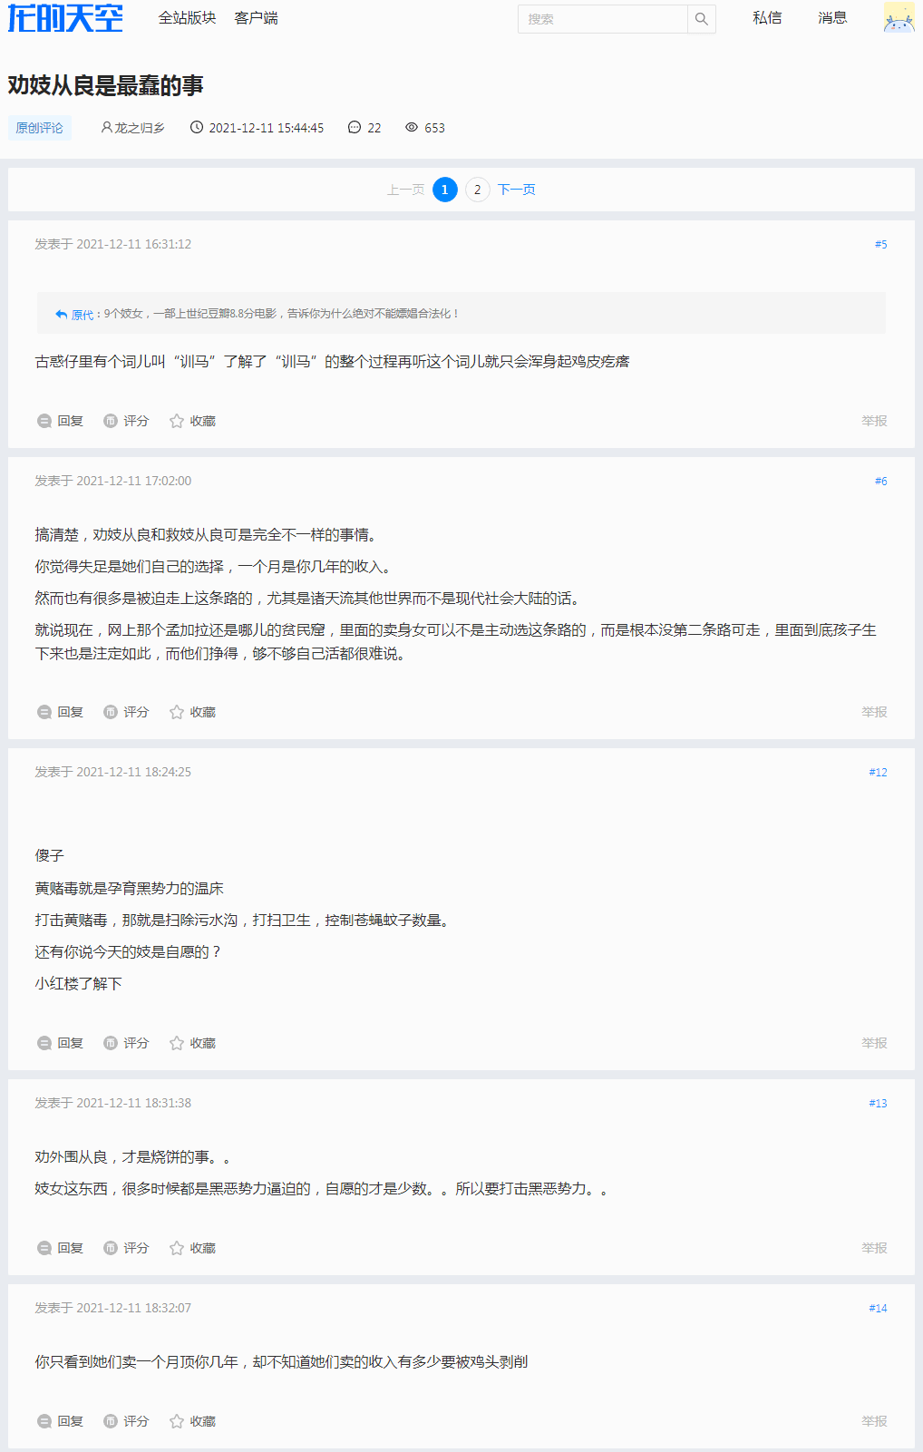Click the reply bubble icon on post #12
Image resolution: width=923 pixels, height=1452 pixels.
(44, 1043)
